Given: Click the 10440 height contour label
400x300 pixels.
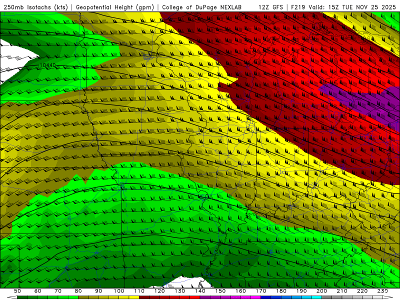Looking at the screenshot, I should pyautogui.click(x=47, y=65).
